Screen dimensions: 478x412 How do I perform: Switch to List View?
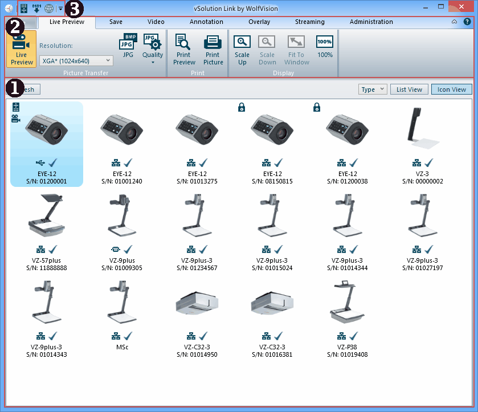click(x=409, y=89)
